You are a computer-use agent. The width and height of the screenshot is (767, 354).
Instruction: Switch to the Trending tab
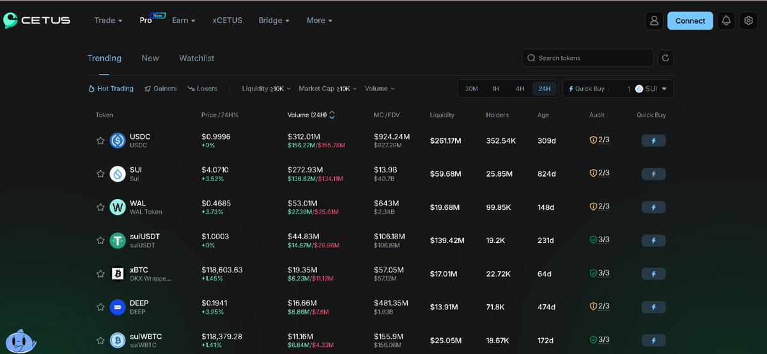tap(104, 58)
